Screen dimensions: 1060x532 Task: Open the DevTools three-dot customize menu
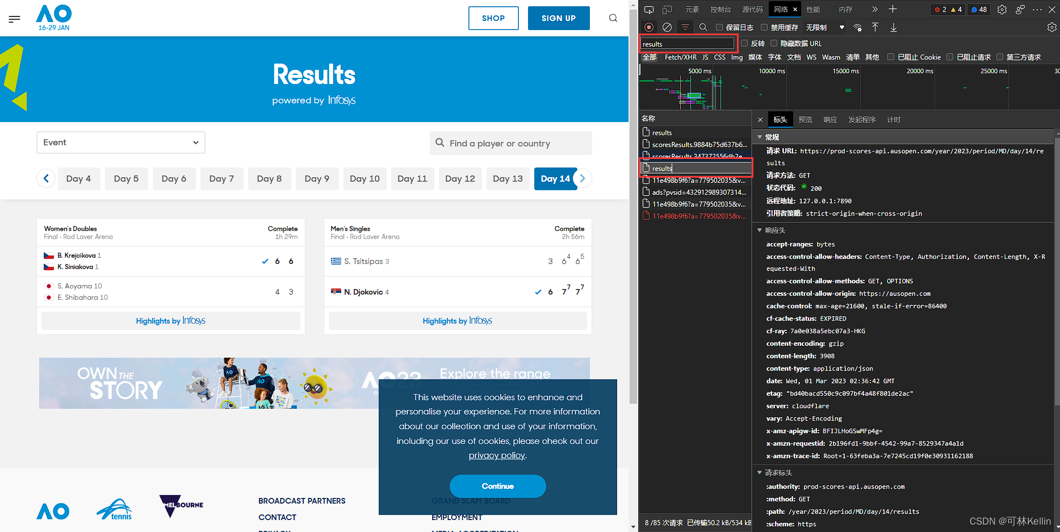[x=1037, y=10]
